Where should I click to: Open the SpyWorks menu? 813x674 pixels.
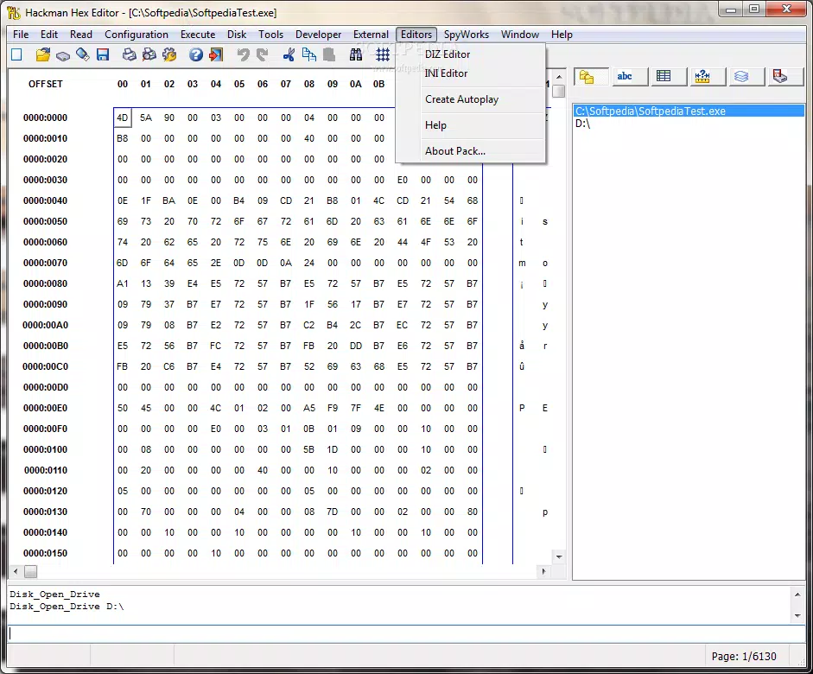(x=467, y=35)
